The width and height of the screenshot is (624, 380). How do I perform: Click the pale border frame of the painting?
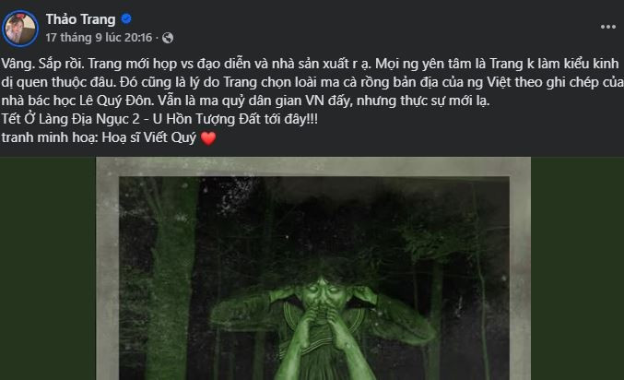click(313, 167)
